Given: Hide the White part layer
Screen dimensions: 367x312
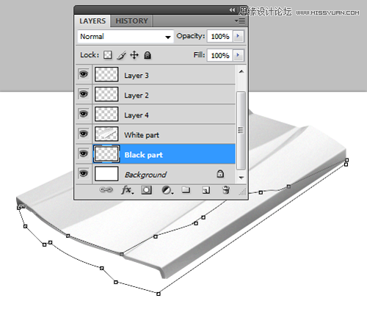Looking at the screenshot, I should [84, 134].
